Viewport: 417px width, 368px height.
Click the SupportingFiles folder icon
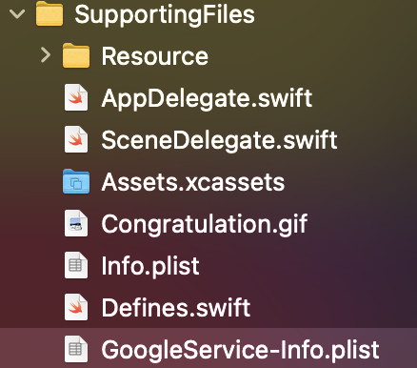pyautogui.click(x=50, y=13)
